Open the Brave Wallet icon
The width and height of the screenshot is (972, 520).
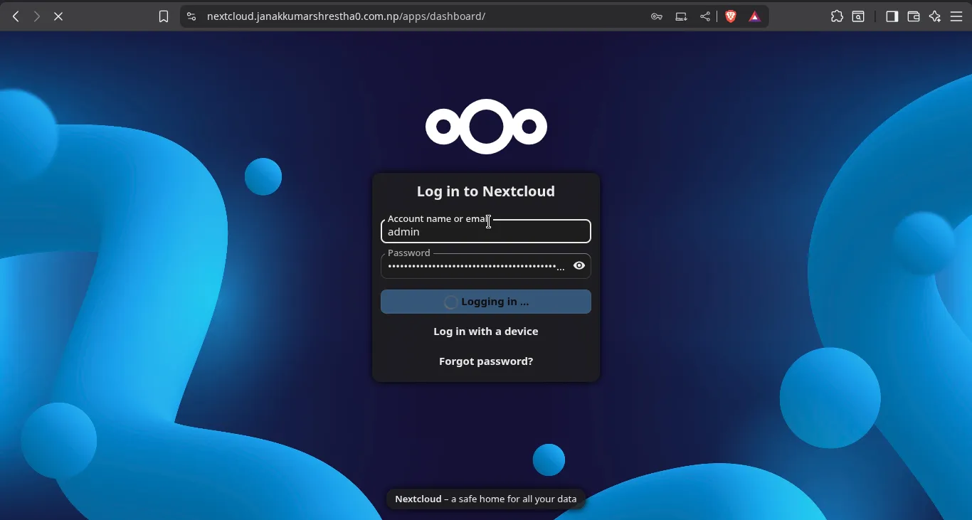(914, 16)
